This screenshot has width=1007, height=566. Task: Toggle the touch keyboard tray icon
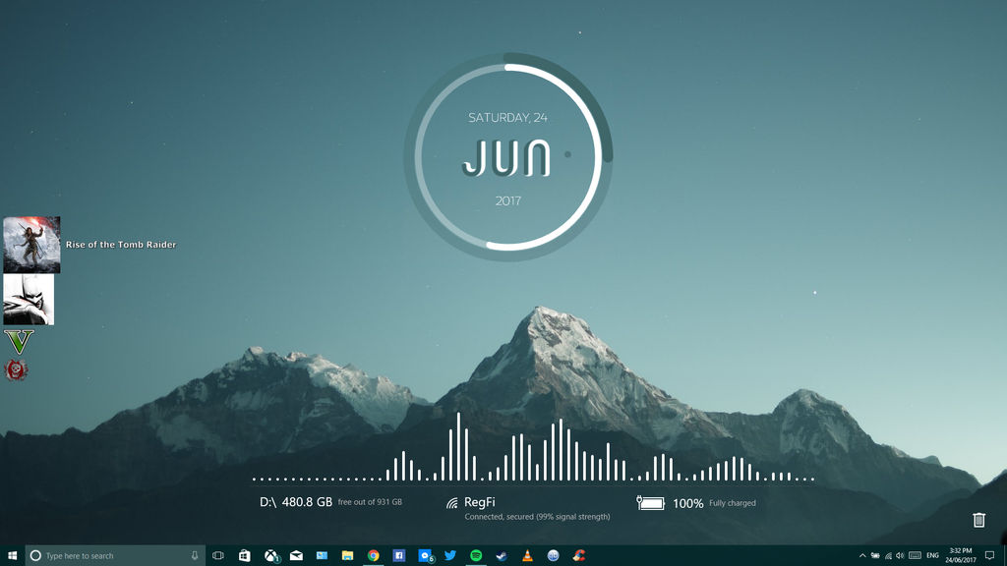pyautogui.click(x=916, y=555)
